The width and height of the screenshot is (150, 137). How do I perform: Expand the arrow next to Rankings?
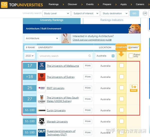tap(63, 5)
